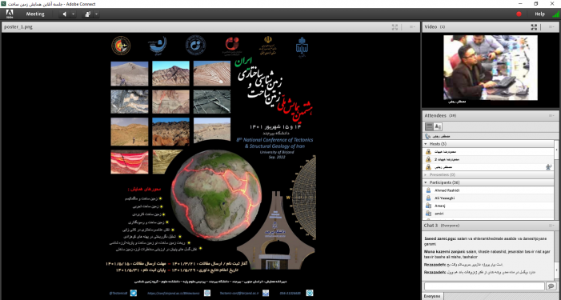Screen dimensions: 561x300
Task: Maximize the poster_1.png share pod
Action: tap(395, 27)
